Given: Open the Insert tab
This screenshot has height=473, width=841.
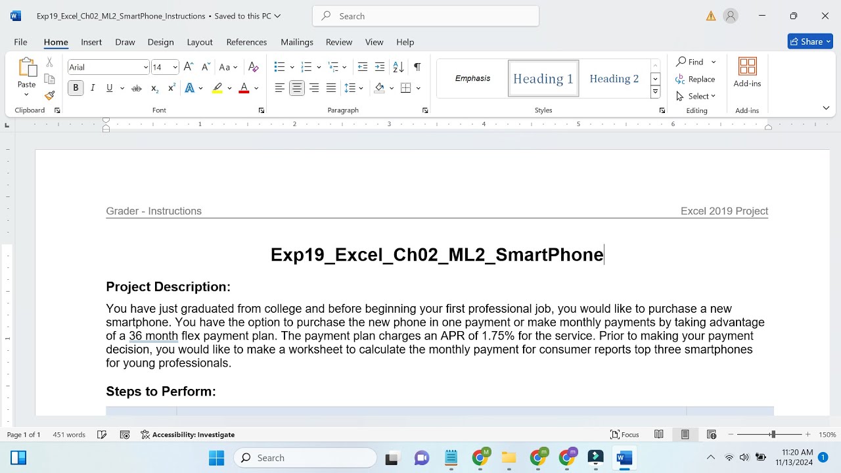Looking at the screenshot, I should click(x=91, y=42).
